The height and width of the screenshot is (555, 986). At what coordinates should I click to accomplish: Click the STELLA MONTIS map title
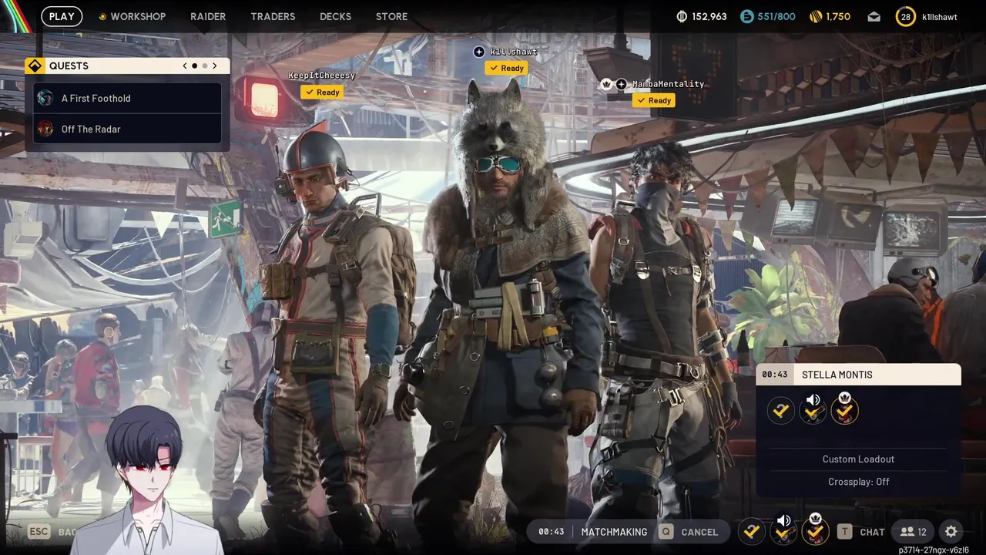click(837, 375)
